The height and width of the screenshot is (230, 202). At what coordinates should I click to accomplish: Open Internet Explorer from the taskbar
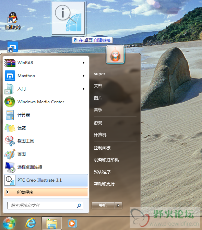[x=31, y=223]
